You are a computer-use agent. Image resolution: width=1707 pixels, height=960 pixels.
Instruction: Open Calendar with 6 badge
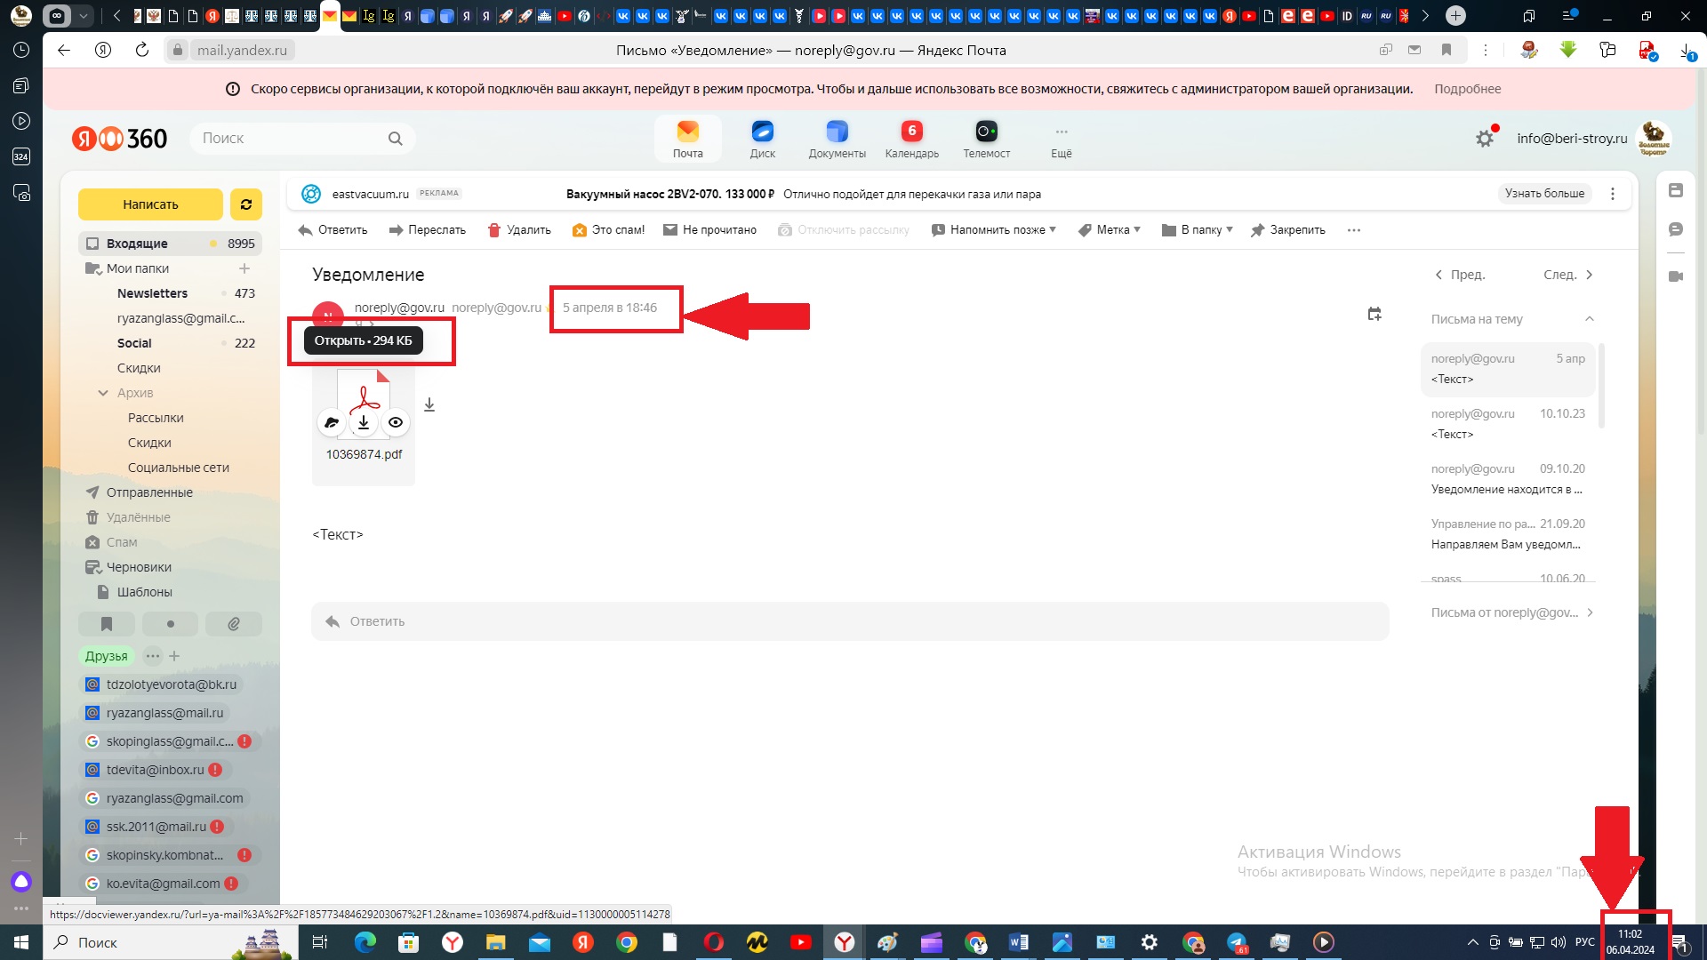pos(911,139)
